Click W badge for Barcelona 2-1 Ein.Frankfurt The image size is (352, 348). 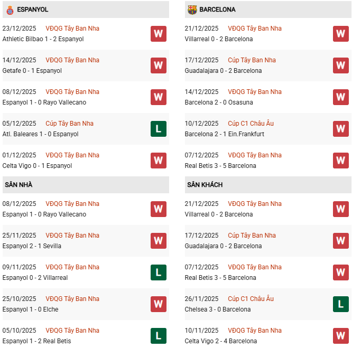(x=340, y=129)
